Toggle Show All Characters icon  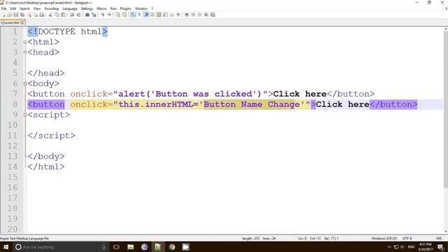[139, 15]
